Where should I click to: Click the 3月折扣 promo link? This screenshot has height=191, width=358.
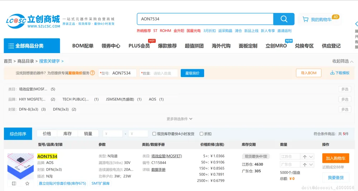(x=209, y=30)
